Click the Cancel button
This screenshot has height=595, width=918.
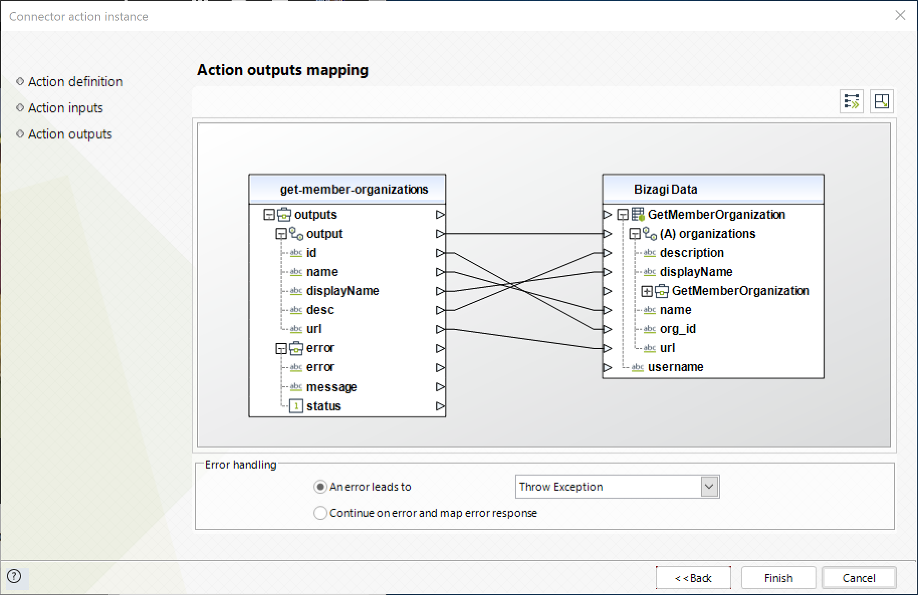[859, 578]
